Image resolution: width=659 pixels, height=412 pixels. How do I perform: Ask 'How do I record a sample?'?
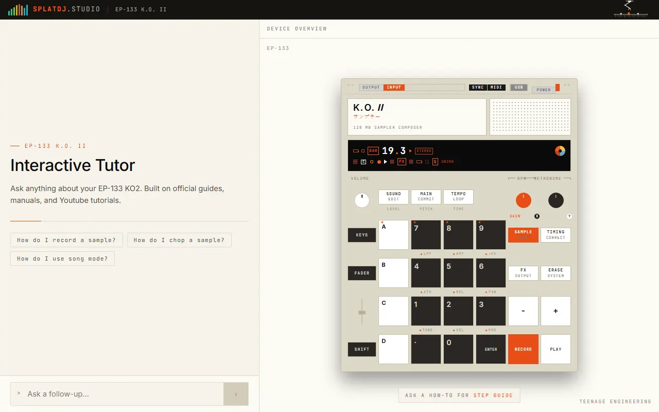point(66,240)
